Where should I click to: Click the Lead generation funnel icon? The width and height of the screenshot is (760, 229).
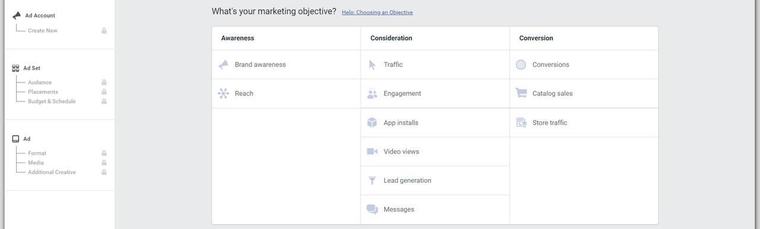point(372,181)
